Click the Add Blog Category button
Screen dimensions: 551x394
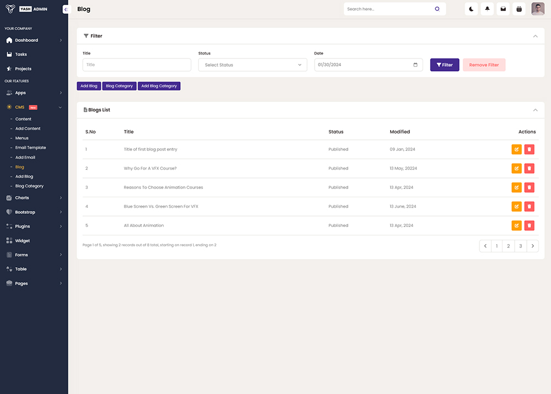pyautogui.click(x=159, y=86)
